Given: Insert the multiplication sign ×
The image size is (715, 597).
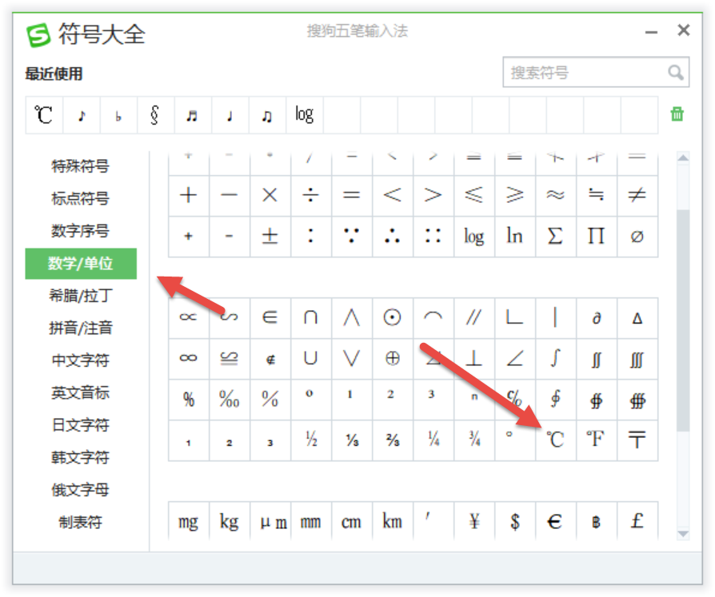Looking at the screenshot, I should pos(270,196).
